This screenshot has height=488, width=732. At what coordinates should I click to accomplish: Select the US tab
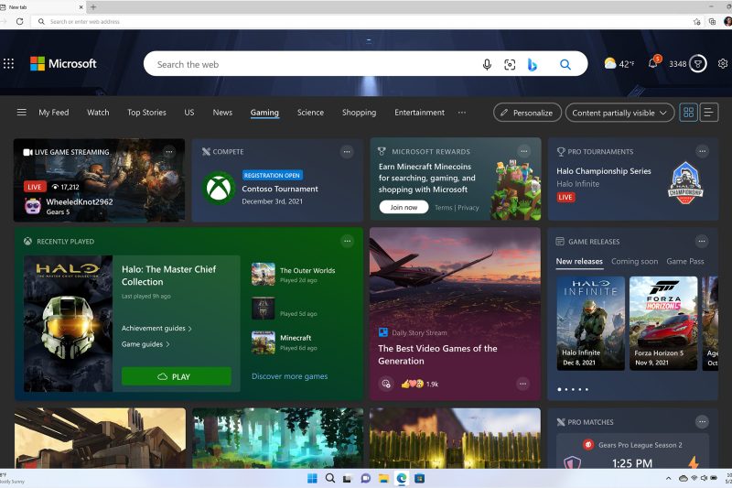point(189,112)
